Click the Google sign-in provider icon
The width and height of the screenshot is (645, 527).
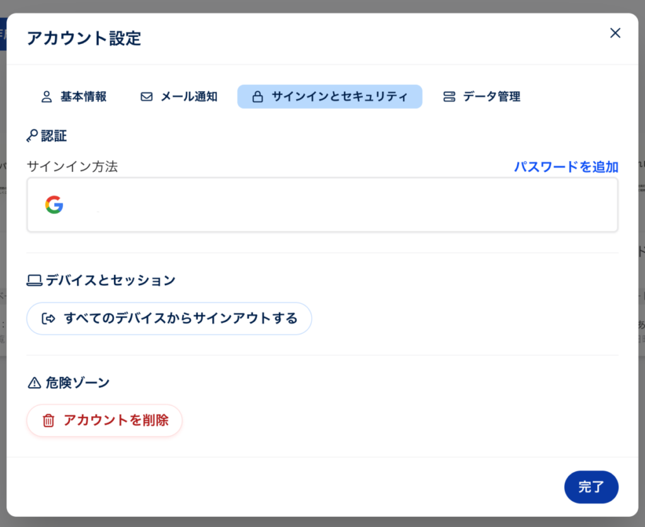(x=54, y=204)
